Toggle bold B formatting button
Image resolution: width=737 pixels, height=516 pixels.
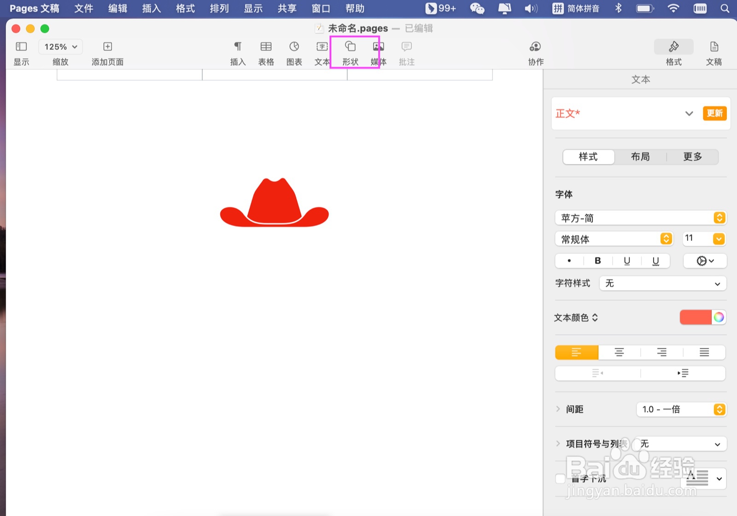click(x=597, y=261)
